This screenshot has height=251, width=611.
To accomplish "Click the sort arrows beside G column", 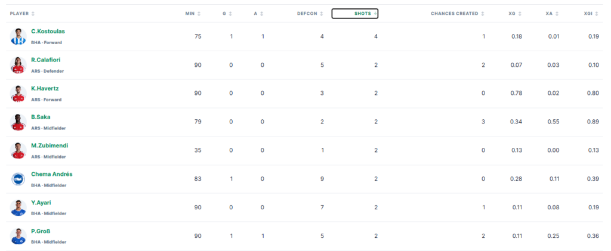I will (230, 14).
